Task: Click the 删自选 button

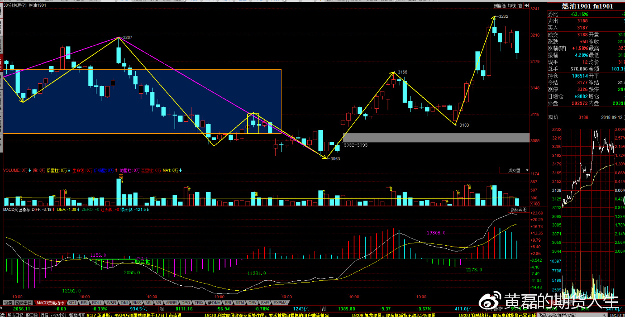Action: point(500,6)
